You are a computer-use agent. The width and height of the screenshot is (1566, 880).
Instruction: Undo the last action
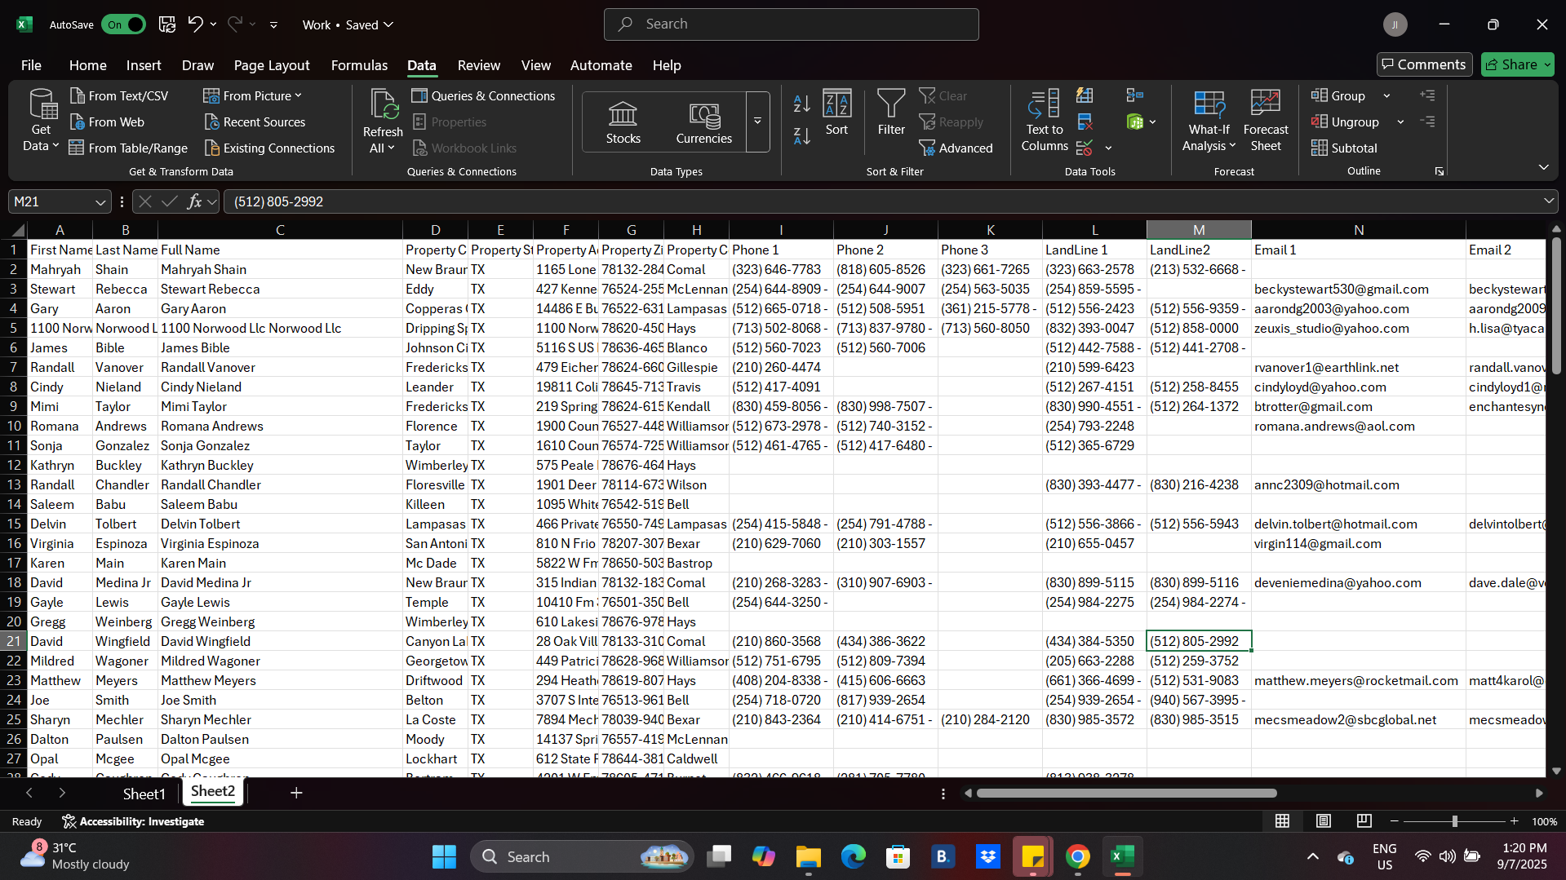click(x=195, y=24)
